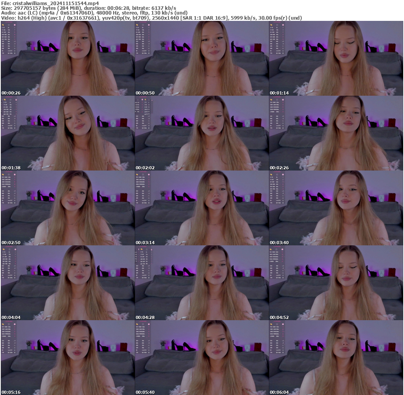Click the yellow tip-hand icon in the first thumbnail overlay
The width and height of the screenshot is (404, 395).
pos(3,25)
